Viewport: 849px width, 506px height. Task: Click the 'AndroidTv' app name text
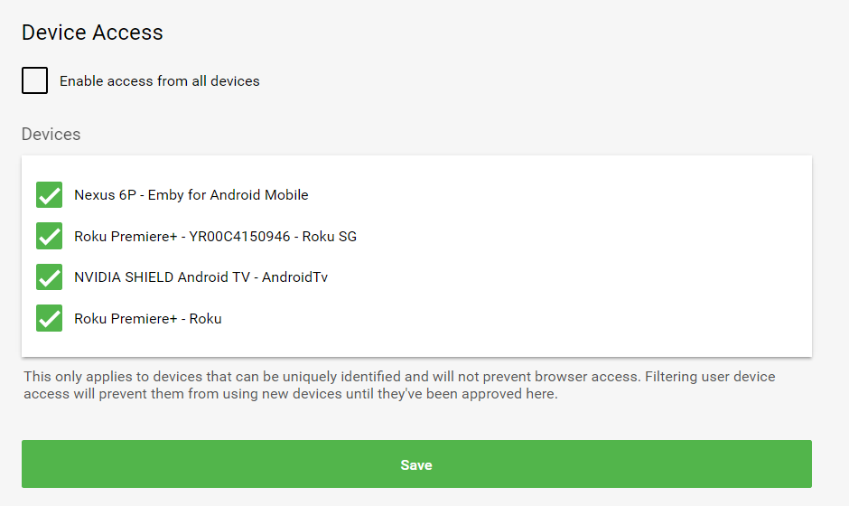[x=294, y=277]
